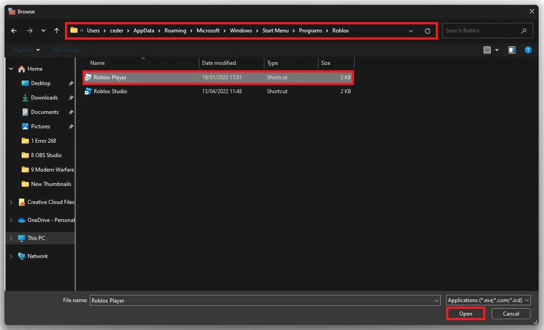Select the Roblox Player shortcut icon
Image resolution: width=544 pixels, height=330 pixels.
click(88, 77)
